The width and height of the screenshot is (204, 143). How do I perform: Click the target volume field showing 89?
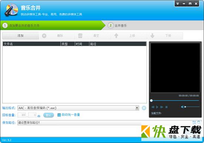22,115
